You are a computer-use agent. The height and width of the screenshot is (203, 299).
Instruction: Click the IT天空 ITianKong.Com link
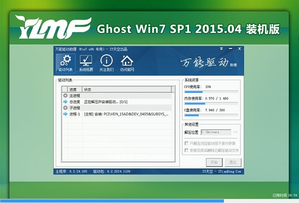[222, 171]
